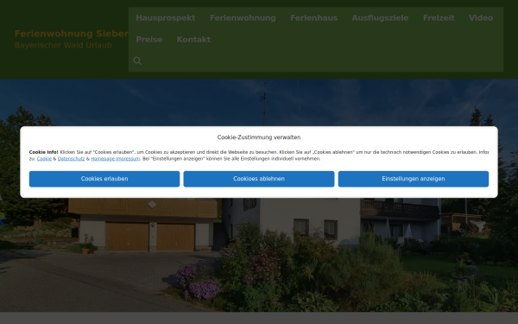
Task: Open the Ausflugsziele menu item
Action: click(380, 18)
